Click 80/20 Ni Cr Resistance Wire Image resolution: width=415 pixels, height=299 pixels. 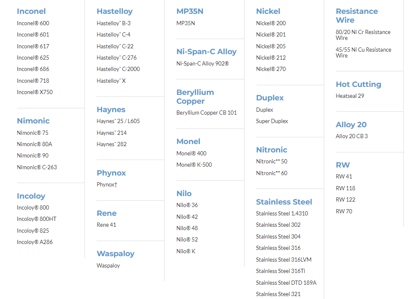point(363,35)
